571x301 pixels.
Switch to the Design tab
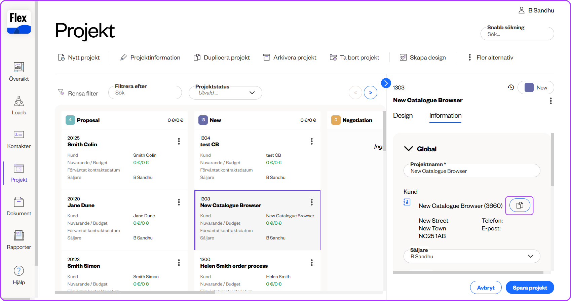[403, 115]
